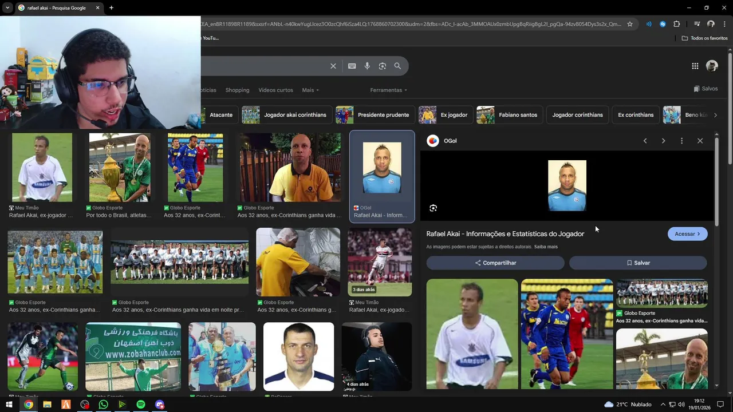733x412 pixels.
Task: Open Google account profile picture
Action: [712, 66]
